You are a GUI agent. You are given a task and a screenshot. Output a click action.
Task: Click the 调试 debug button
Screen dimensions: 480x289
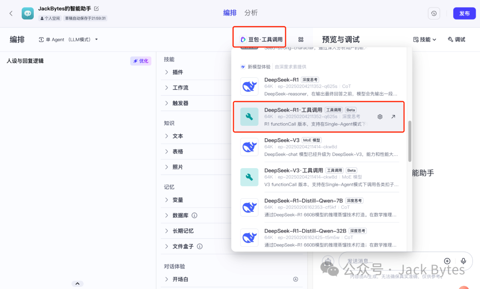456,40
